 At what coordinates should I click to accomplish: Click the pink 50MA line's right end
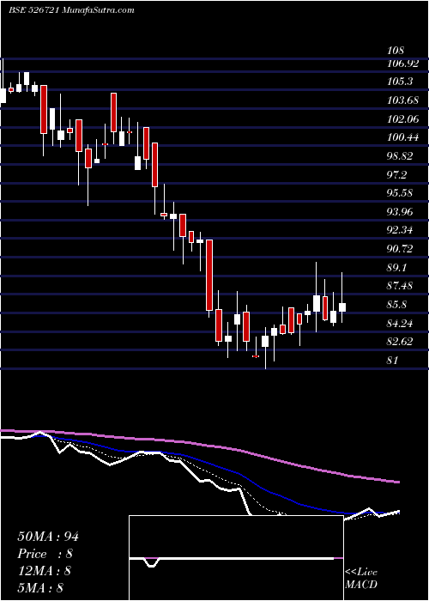pos(398,482)
